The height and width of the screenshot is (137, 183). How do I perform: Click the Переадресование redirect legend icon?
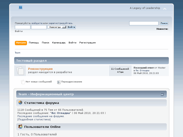pyautogui.click(x=59, y=82)
